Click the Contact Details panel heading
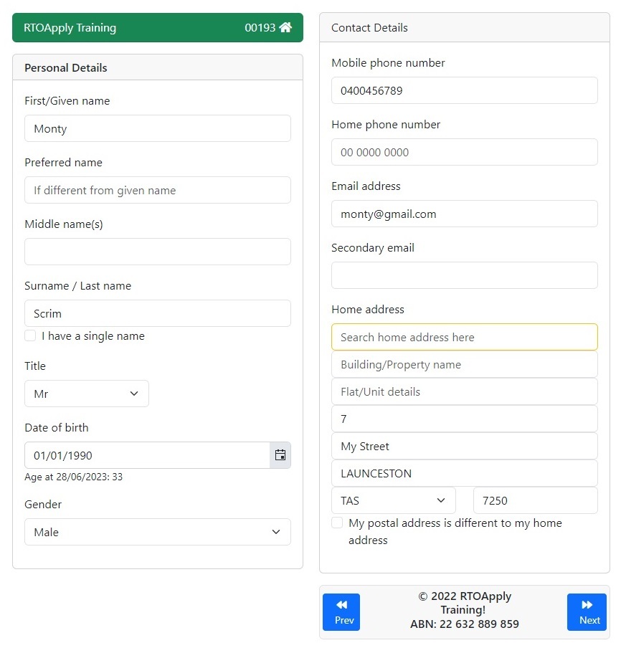This screenshot has width=621, height=648. [x=369, y=28]
